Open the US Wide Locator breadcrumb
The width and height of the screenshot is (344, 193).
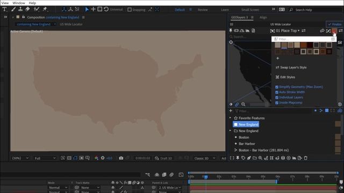coord(71,24)
